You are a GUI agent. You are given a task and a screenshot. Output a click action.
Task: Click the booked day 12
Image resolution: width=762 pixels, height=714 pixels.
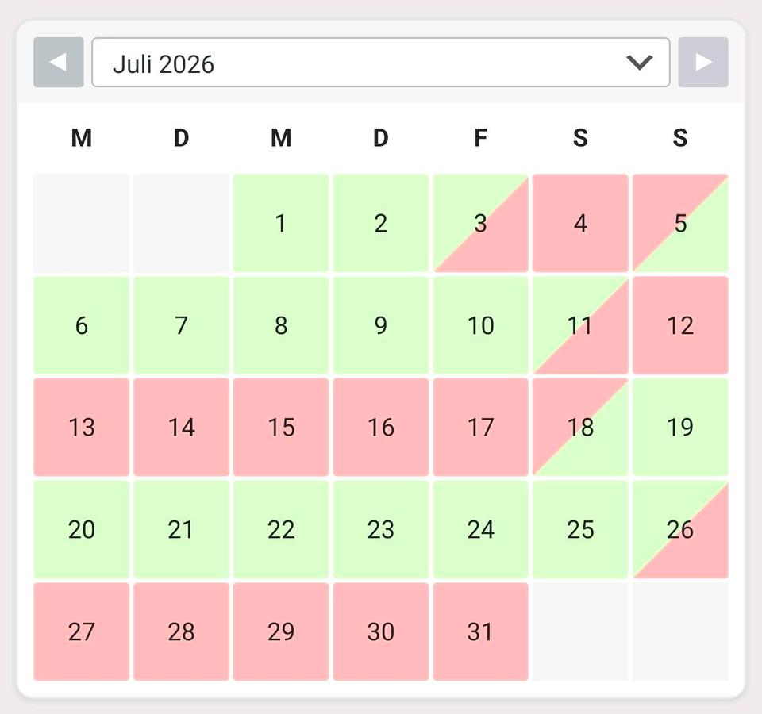pyautogui.click(x=680, y=325)
